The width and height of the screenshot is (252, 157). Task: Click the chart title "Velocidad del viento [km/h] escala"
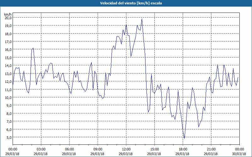pos(131,3)
